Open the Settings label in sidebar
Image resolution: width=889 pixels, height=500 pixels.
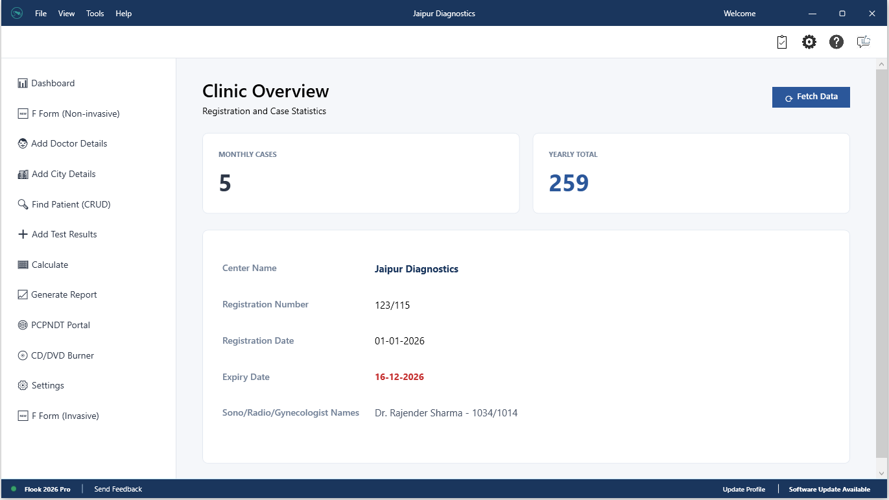coord(48,385)
